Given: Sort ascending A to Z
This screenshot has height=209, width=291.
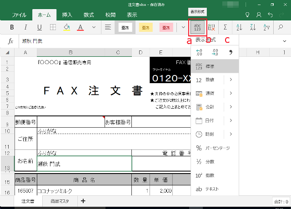Looking at the screenshot, I should (239, 27).
